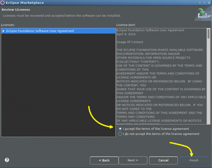Click the install download icon in banner
Screen dimensions: 212x168
(x=202, y=13)
